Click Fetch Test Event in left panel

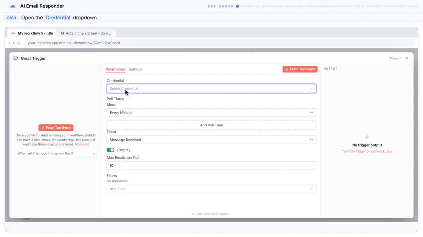[x=56, y=128]
